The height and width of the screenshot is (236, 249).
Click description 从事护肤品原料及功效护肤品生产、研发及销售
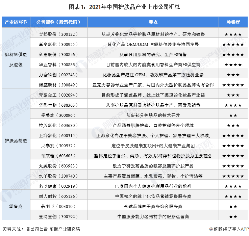point(153,105)
